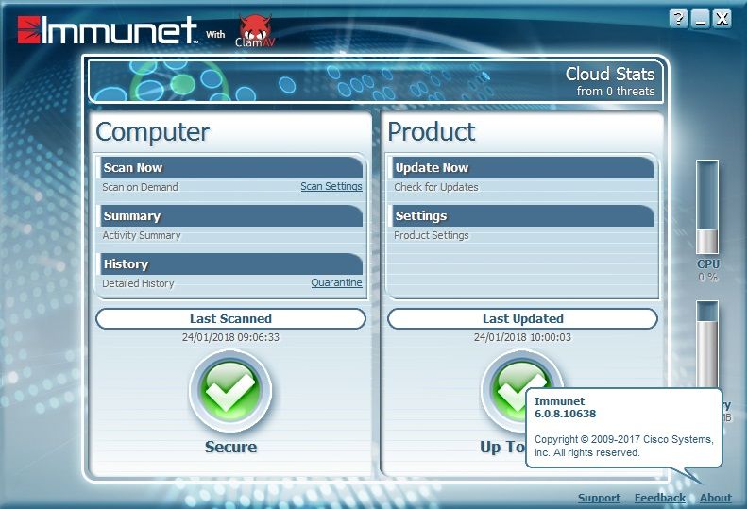Click the ClamAV logo icon
The width and height of the screenshot is (747, 509).
[x=255, y=31]
